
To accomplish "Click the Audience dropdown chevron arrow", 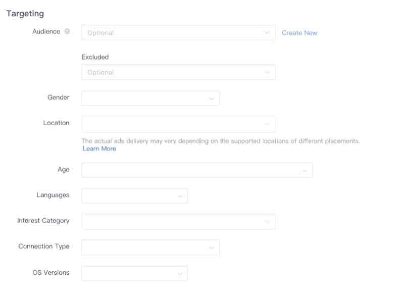I will pos(267,33).
